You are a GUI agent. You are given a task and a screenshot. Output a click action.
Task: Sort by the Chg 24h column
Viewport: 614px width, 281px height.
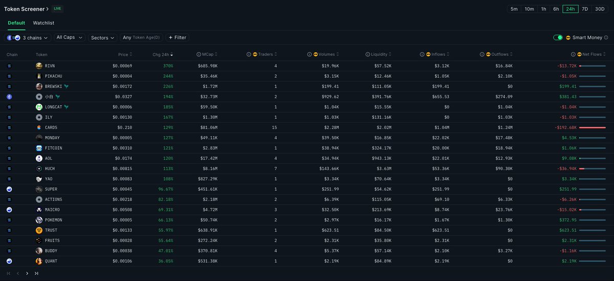click(x=163, y=54)
